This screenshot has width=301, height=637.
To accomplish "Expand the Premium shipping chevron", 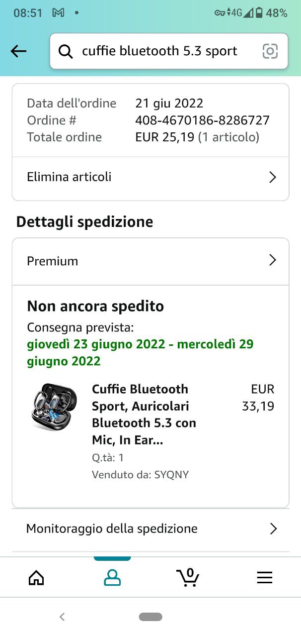I will 272,260.
